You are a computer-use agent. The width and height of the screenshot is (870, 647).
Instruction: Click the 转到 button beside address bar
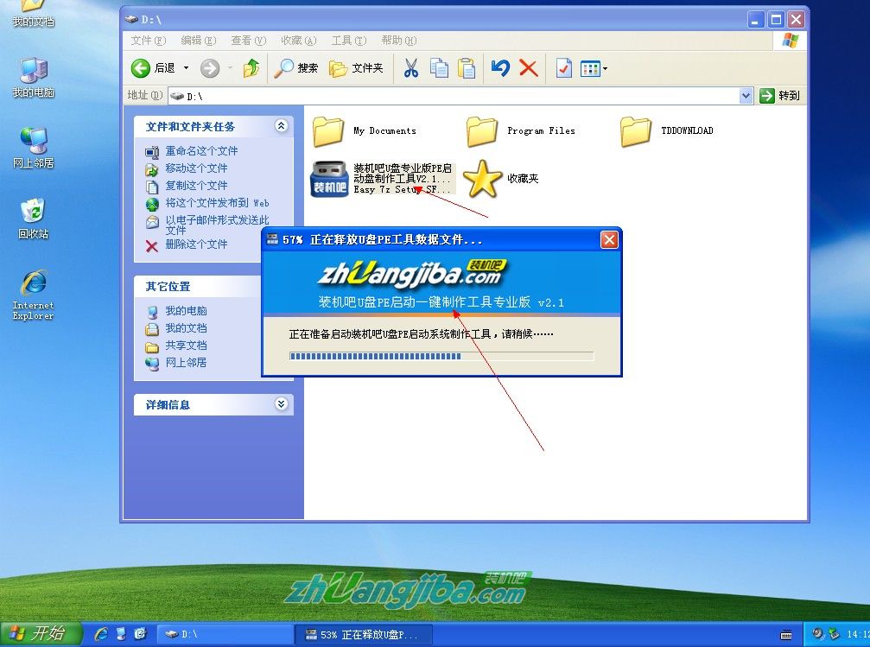coord(780,96)
